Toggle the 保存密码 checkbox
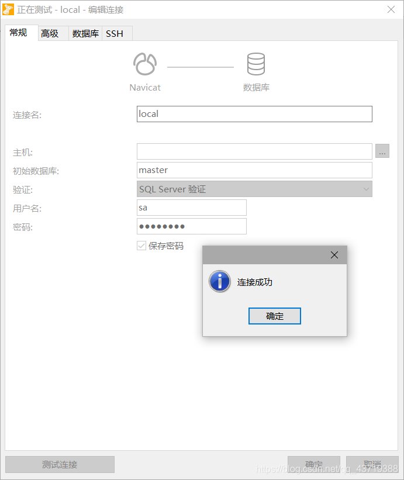Viewport: 404px width, 480px height. [x=141, y=246]
